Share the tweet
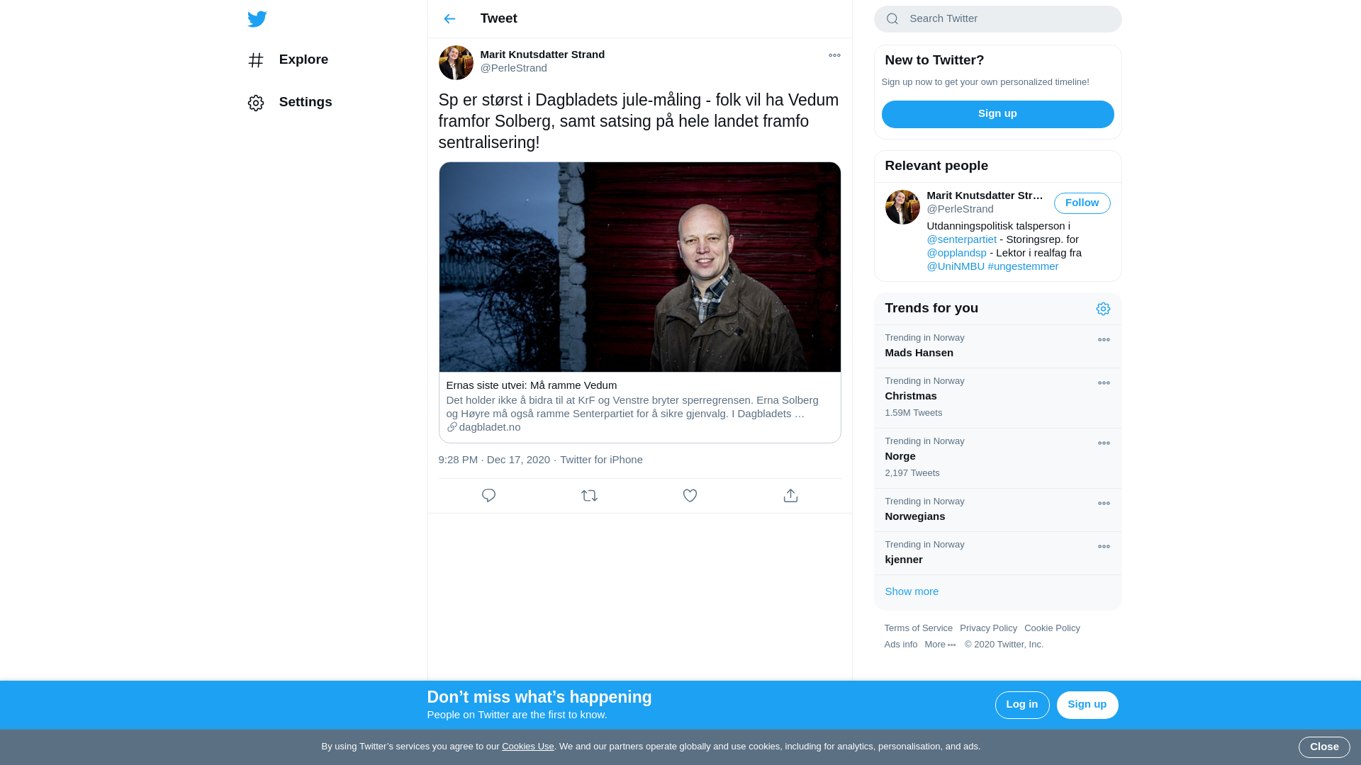Screen dimensions: 1361x765 (x=790, y=496)
